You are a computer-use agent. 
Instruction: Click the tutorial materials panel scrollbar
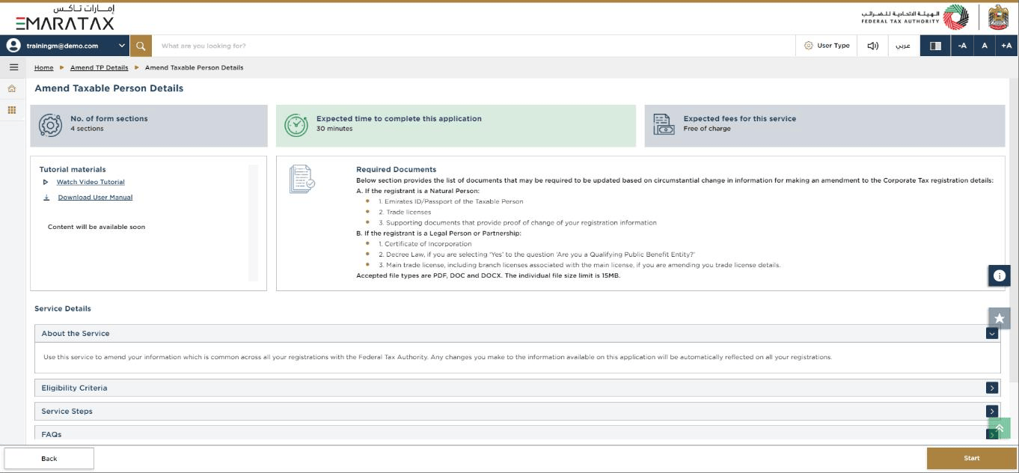point(253,223)
